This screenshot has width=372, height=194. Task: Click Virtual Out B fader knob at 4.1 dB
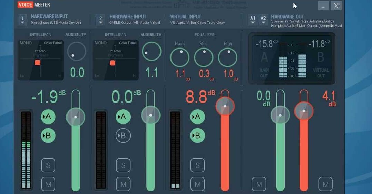coord(304,111)
